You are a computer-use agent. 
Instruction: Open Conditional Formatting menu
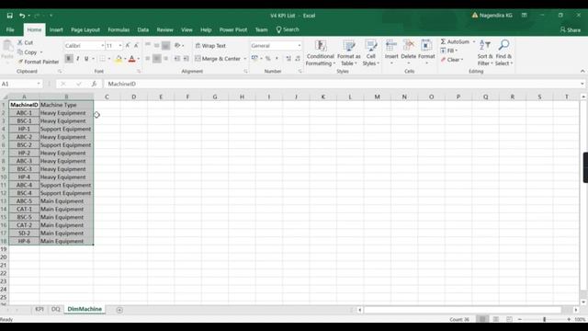point(321,53)
